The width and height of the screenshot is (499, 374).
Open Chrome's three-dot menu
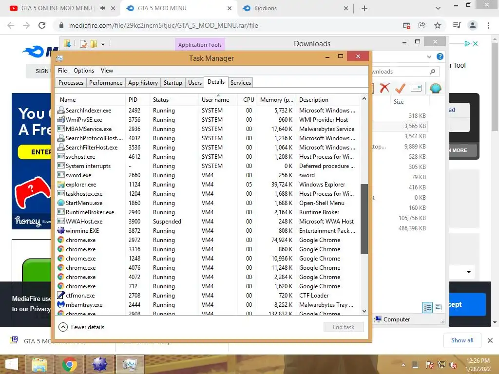tap(488, 25)
